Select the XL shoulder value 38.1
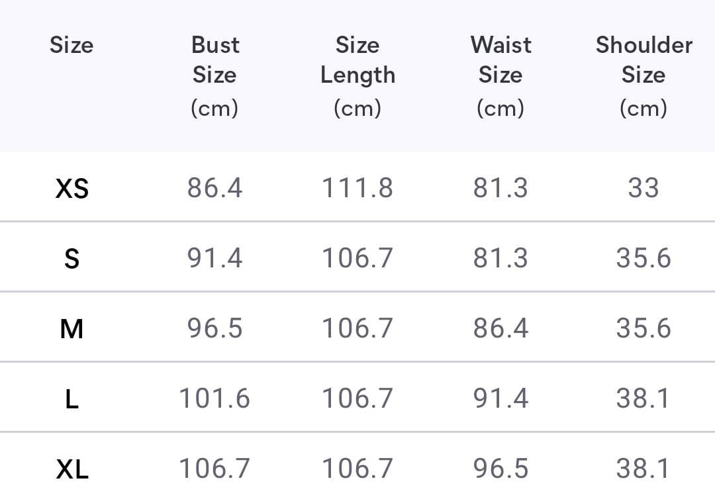 pyautogui.click(x=643, y=469)
